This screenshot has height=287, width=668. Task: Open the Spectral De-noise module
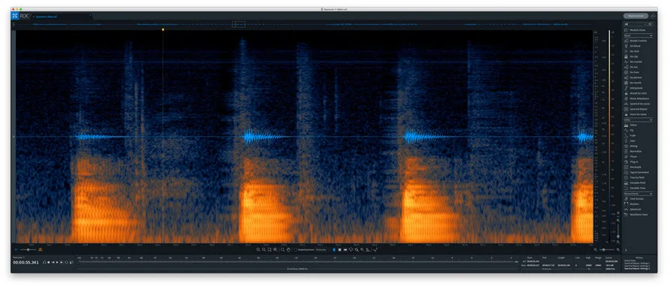coord(638,104)
